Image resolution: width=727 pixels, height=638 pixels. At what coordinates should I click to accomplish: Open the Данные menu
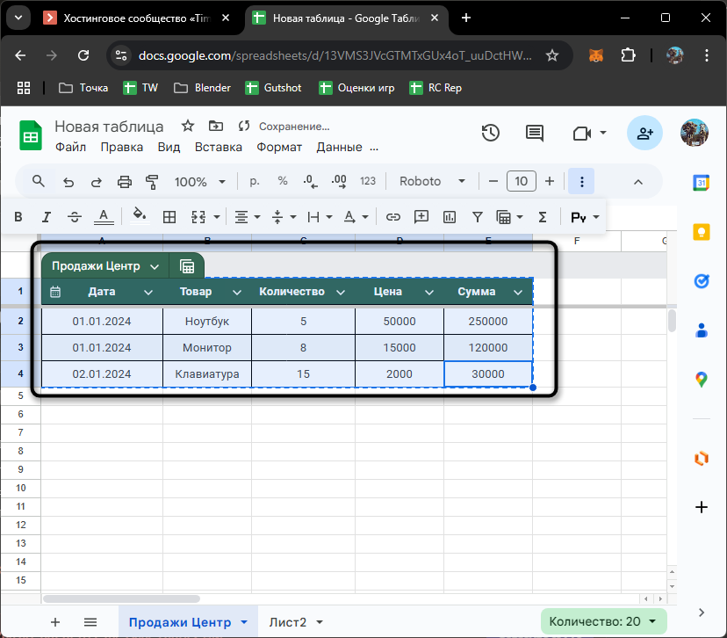pos(340,147)
